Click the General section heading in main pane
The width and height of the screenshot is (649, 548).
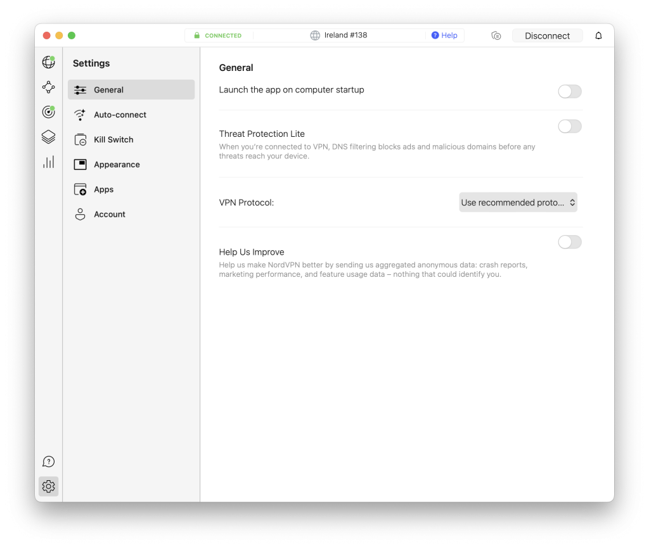(x=236, y=68)
